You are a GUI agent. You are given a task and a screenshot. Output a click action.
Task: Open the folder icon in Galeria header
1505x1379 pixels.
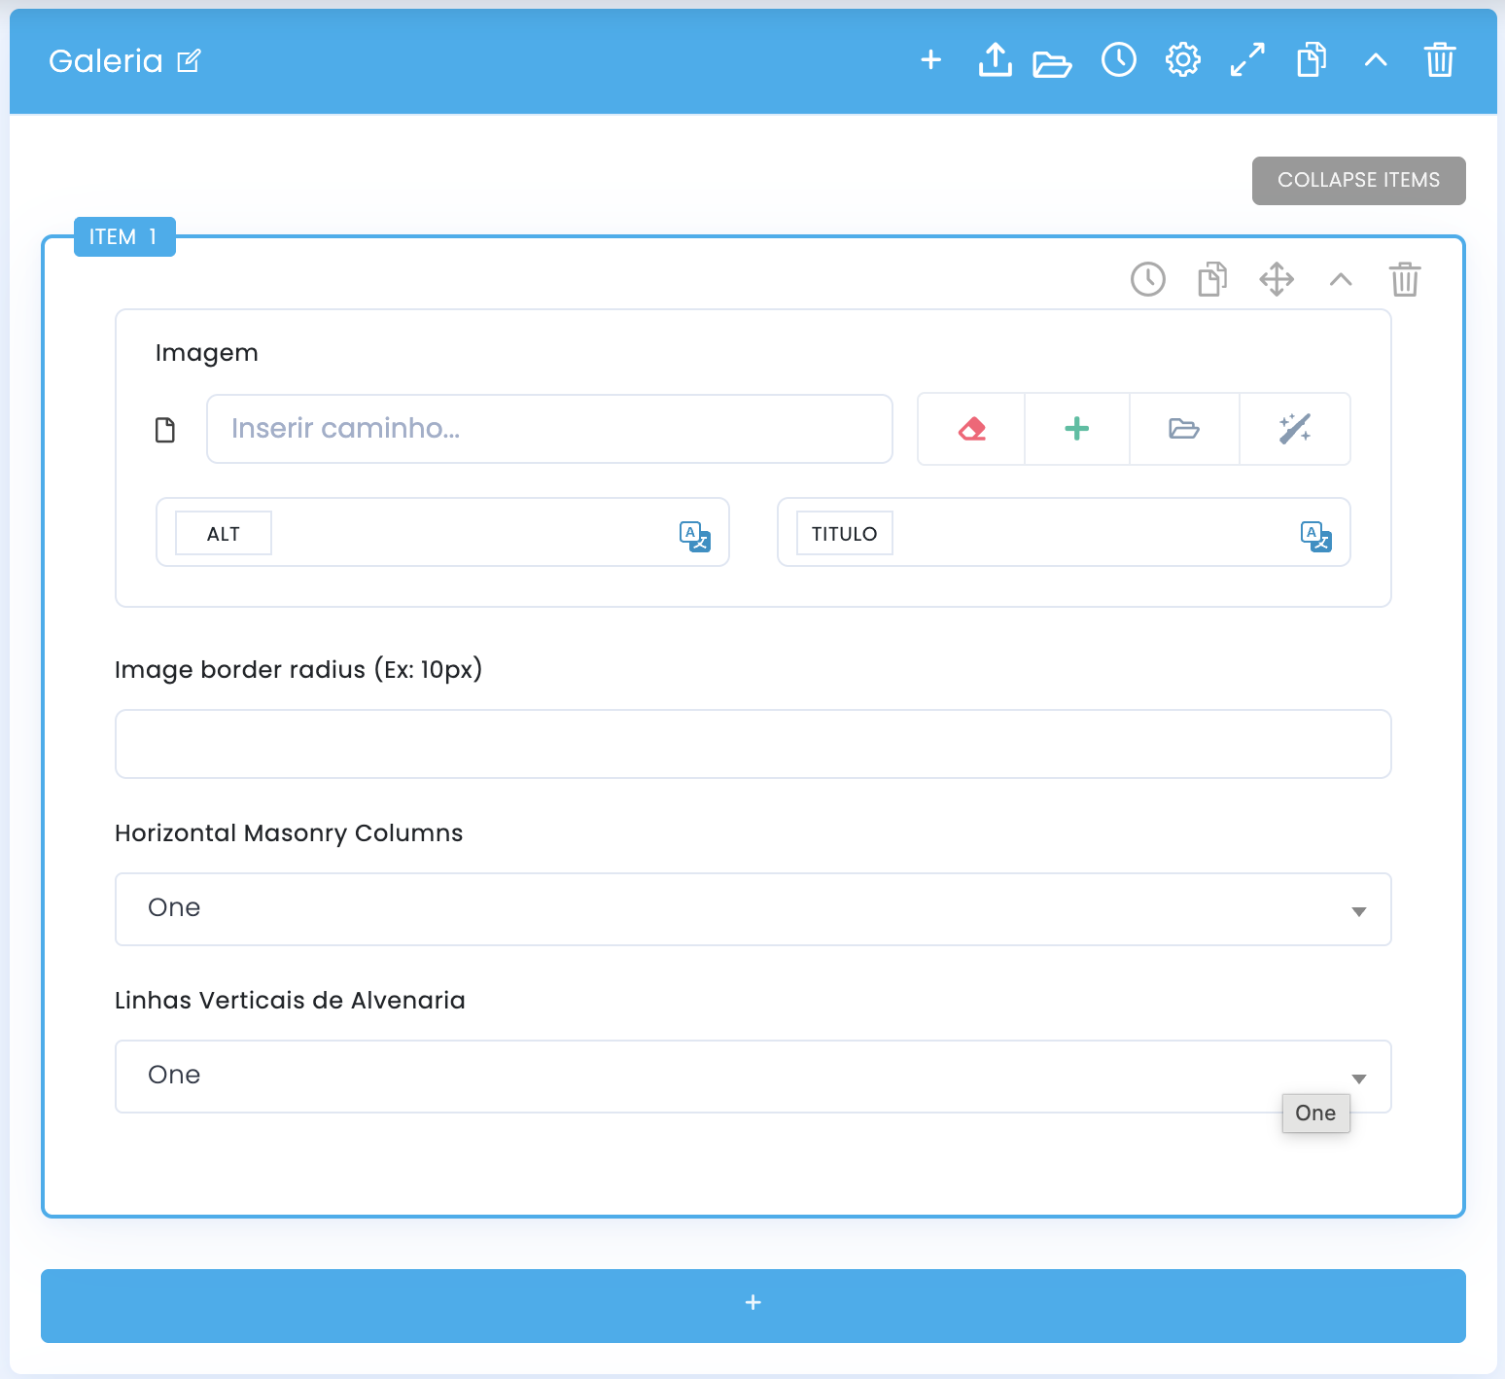tap(1052, 64)
